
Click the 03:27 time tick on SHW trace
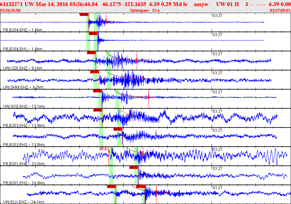pyautogui.click(x=217, y=73)
